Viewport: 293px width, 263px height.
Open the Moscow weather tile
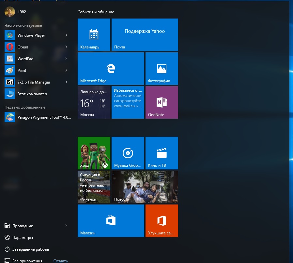94,102
